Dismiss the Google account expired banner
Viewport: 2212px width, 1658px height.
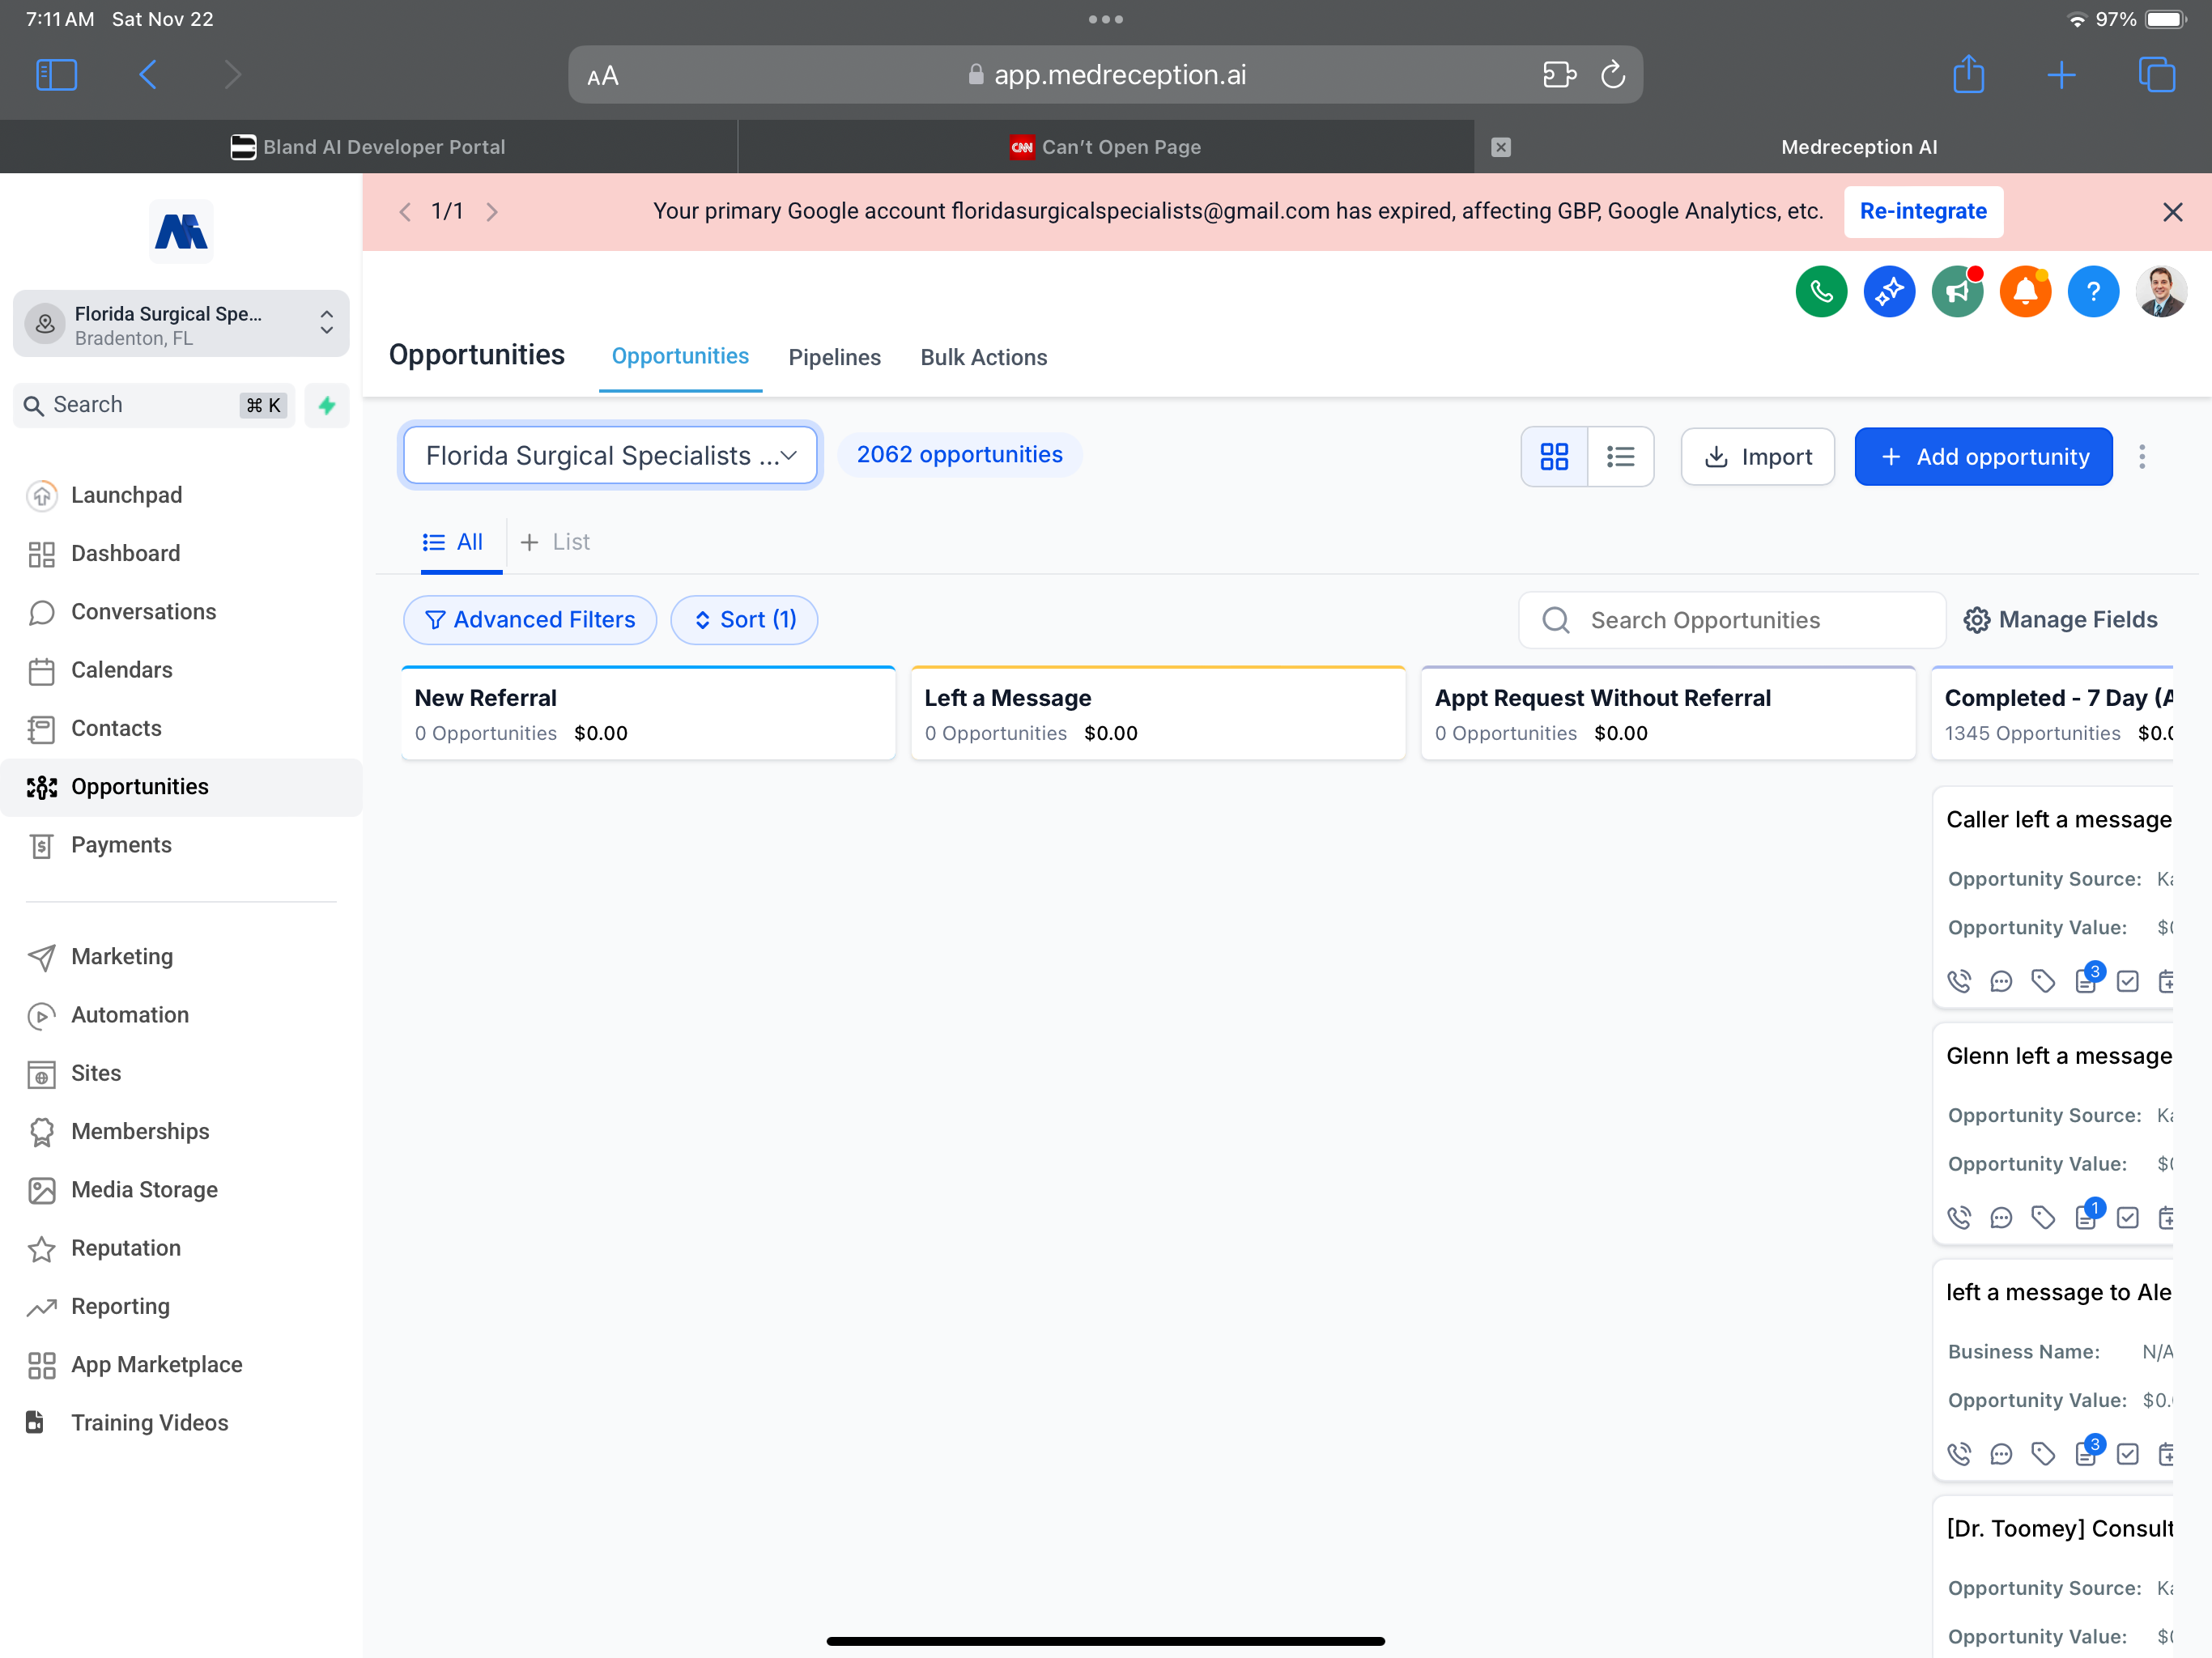[2172, 212]
